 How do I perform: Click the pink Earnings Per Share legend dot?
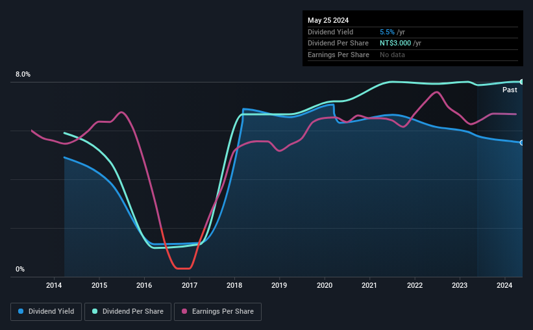[184, 311]
